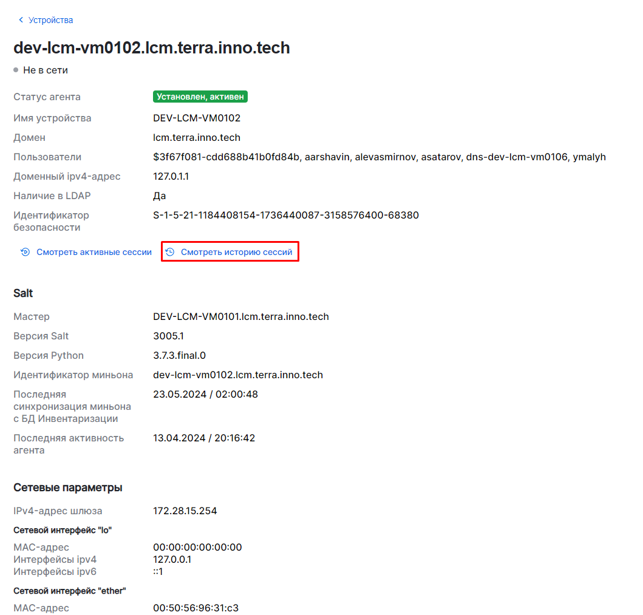Select gateway address 172.28.15.254
The image size is (643, 615).
185,511
